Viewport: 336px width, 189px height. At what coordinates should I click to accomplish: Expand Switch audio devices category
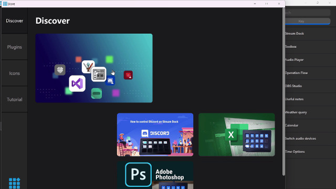click(x=310, y=139)
